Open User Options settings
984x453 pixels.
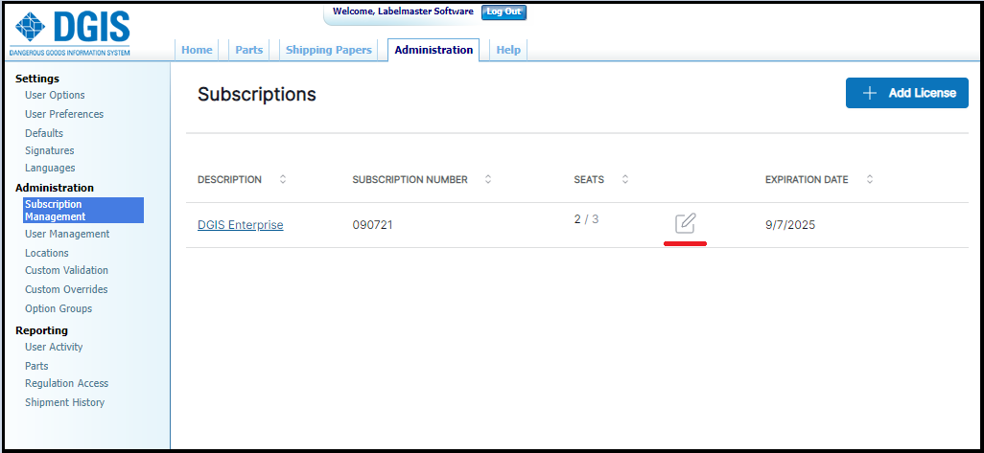click(55, 95)
